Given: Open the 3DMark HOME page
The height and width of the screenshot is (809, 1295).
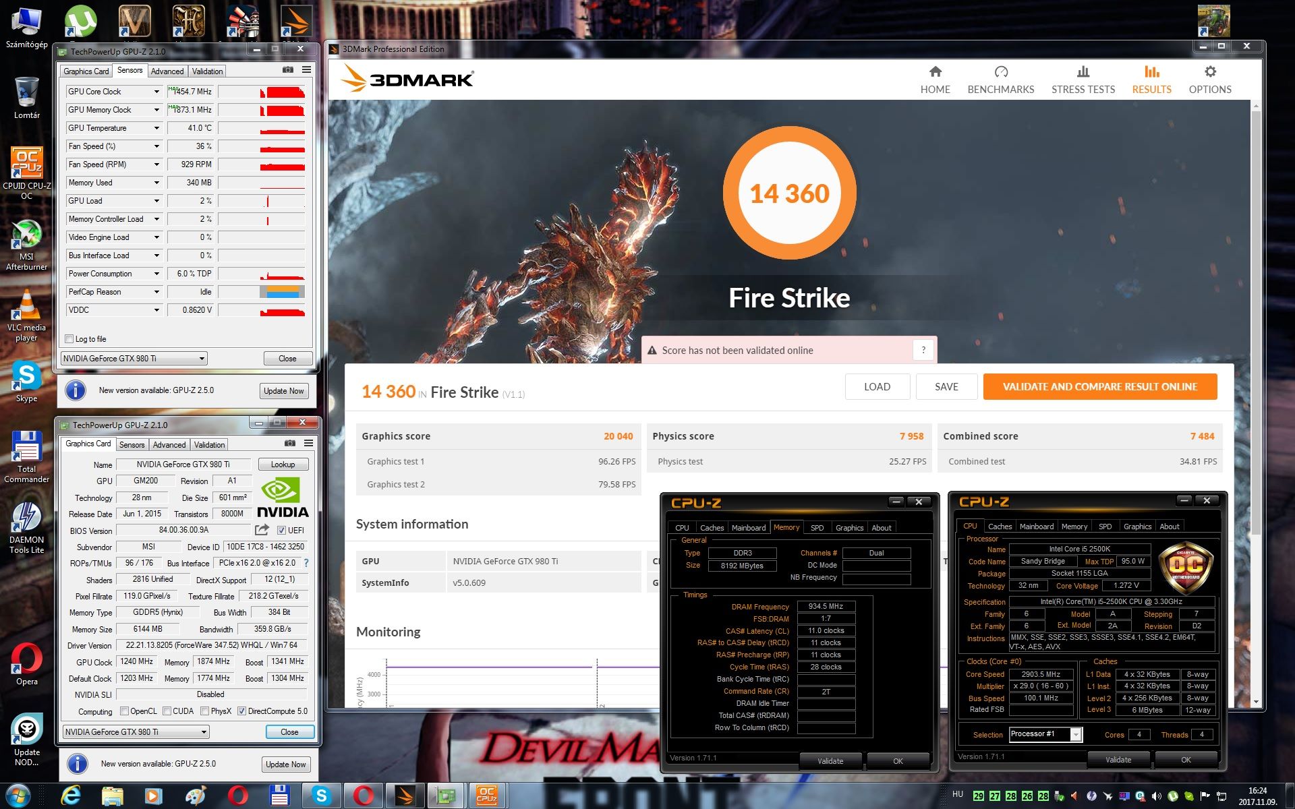Looking at the screenshot, I should click(x=935, y=80).
